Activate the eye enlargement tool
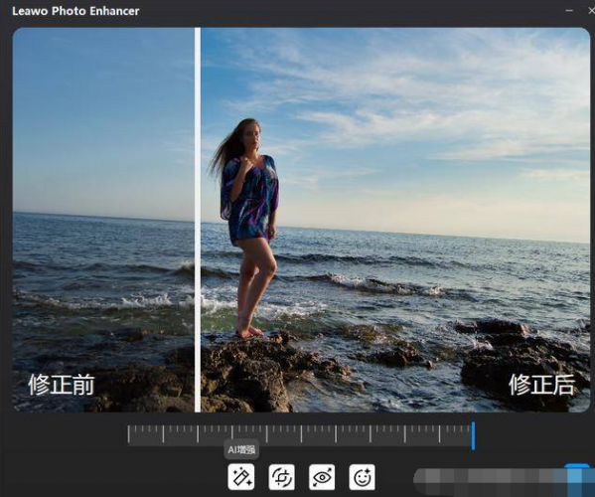595x497 pixels. (322, 477)
